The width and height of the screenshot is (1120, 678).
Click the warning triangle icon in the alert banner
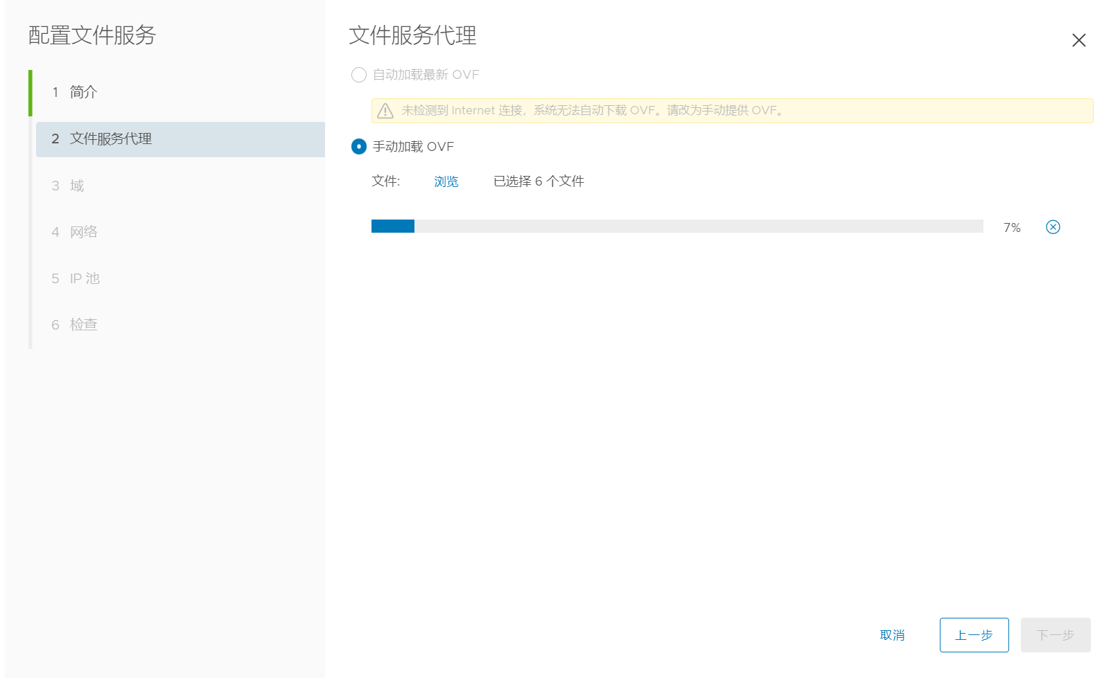pos(385,111)
